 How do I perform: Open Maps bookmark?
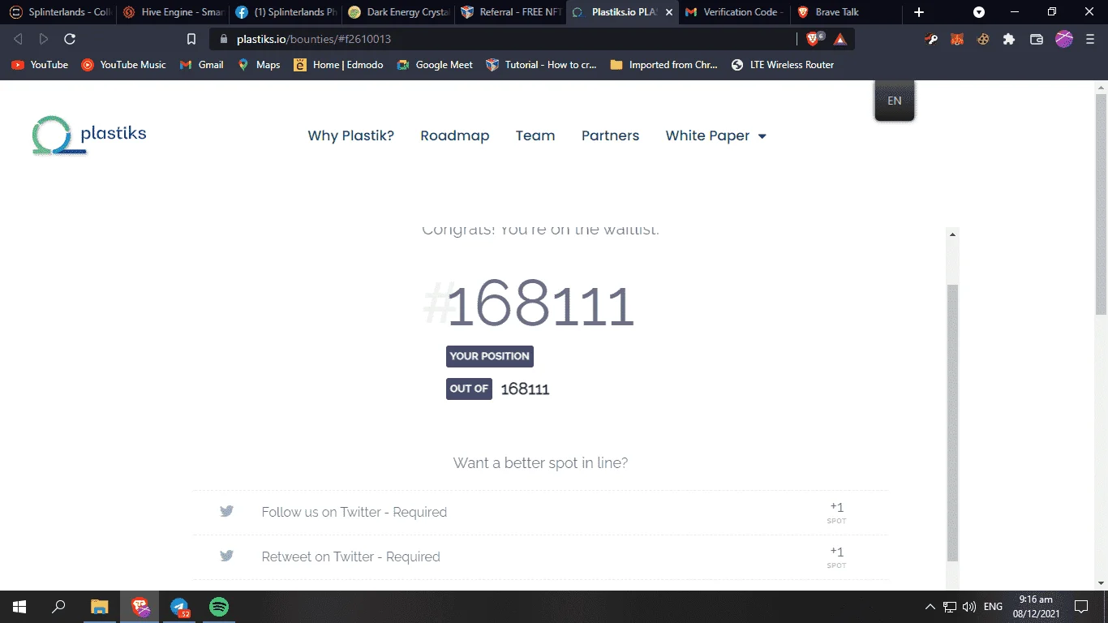tap(259, 65)
